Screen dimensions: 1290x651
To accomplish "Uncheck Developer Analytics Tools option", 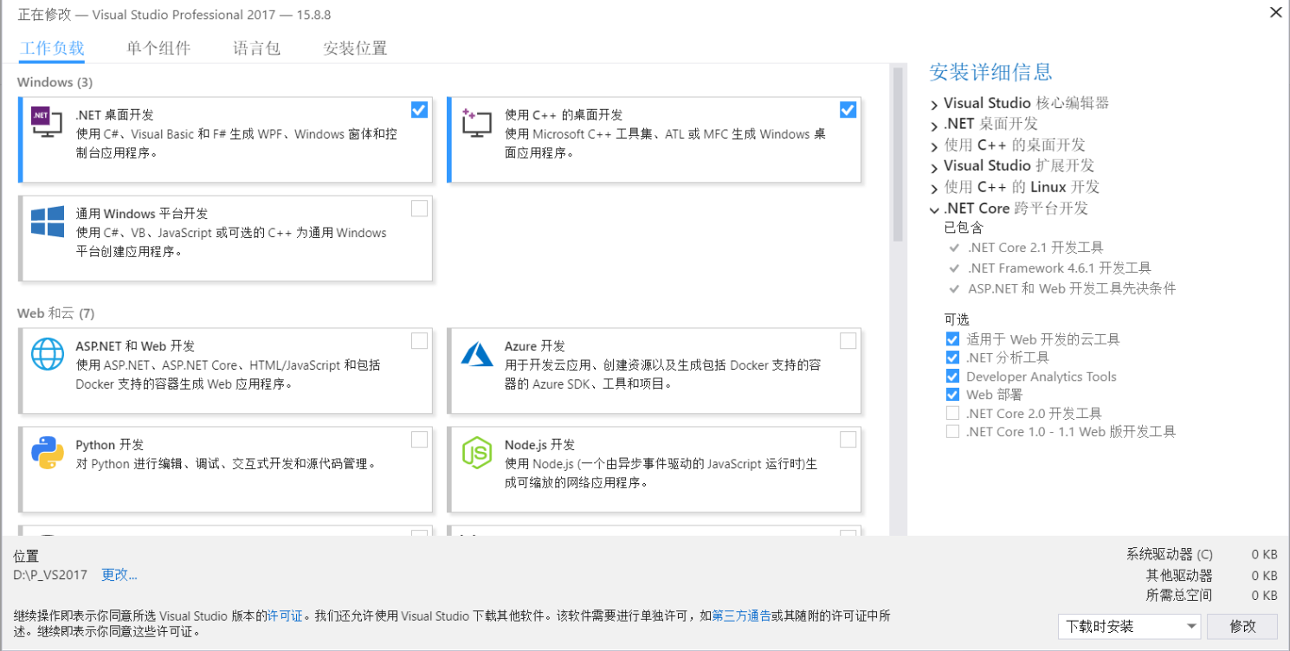I will pos(952,377).
